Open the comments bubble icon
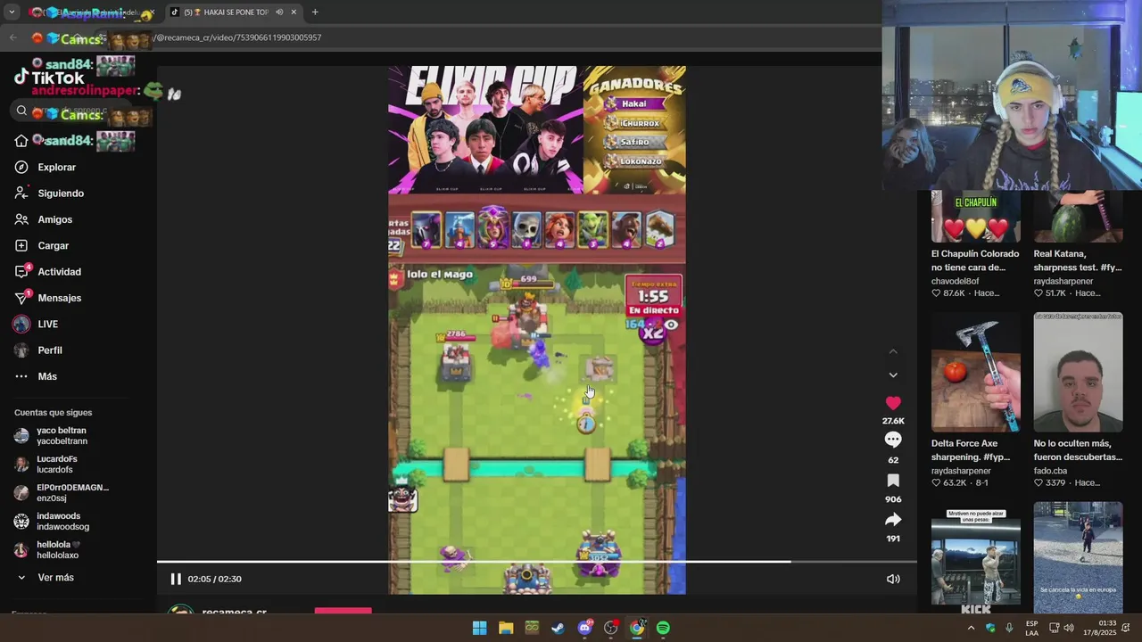This screenshot has width=1142, height=642. [x=893, y=440]
